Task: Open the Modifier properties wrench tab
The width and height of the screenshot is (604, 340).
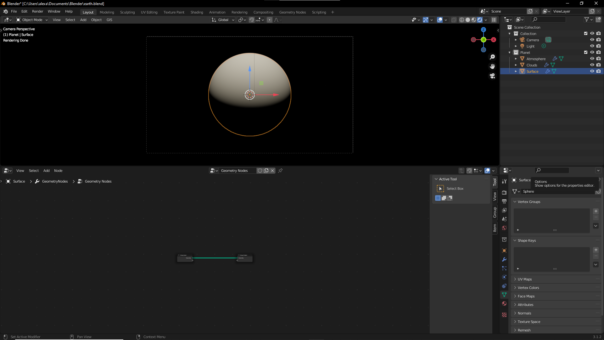Action: tap(504, 259)
